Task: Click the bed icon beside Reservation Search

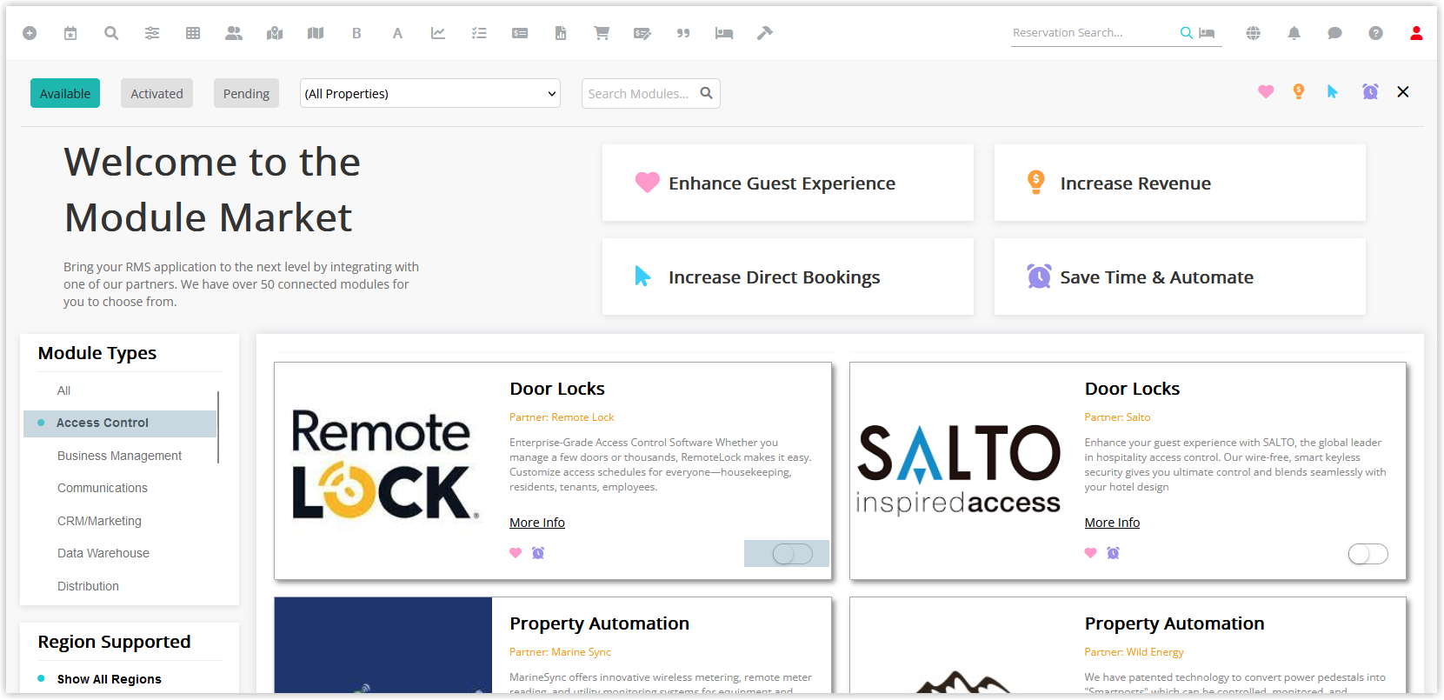Action: (x=1207, y=33)
